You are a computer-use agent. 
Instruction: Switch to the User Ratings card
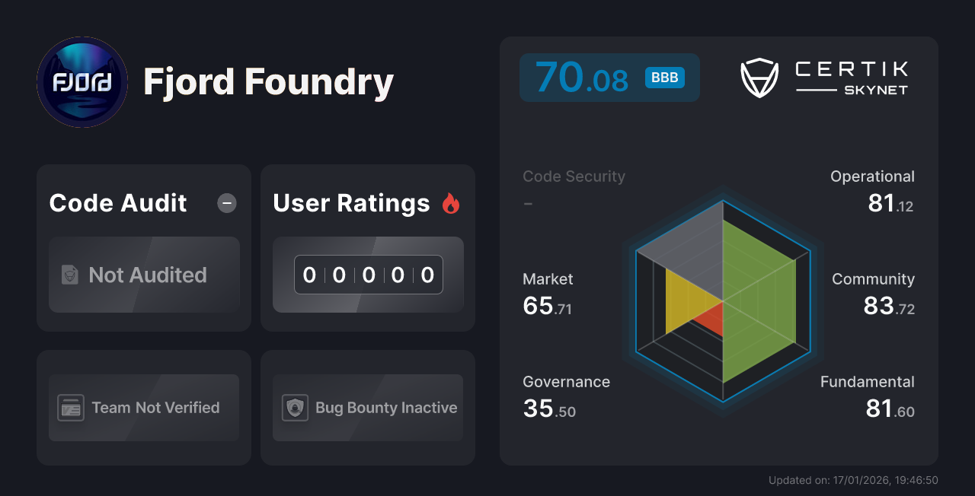367,247
